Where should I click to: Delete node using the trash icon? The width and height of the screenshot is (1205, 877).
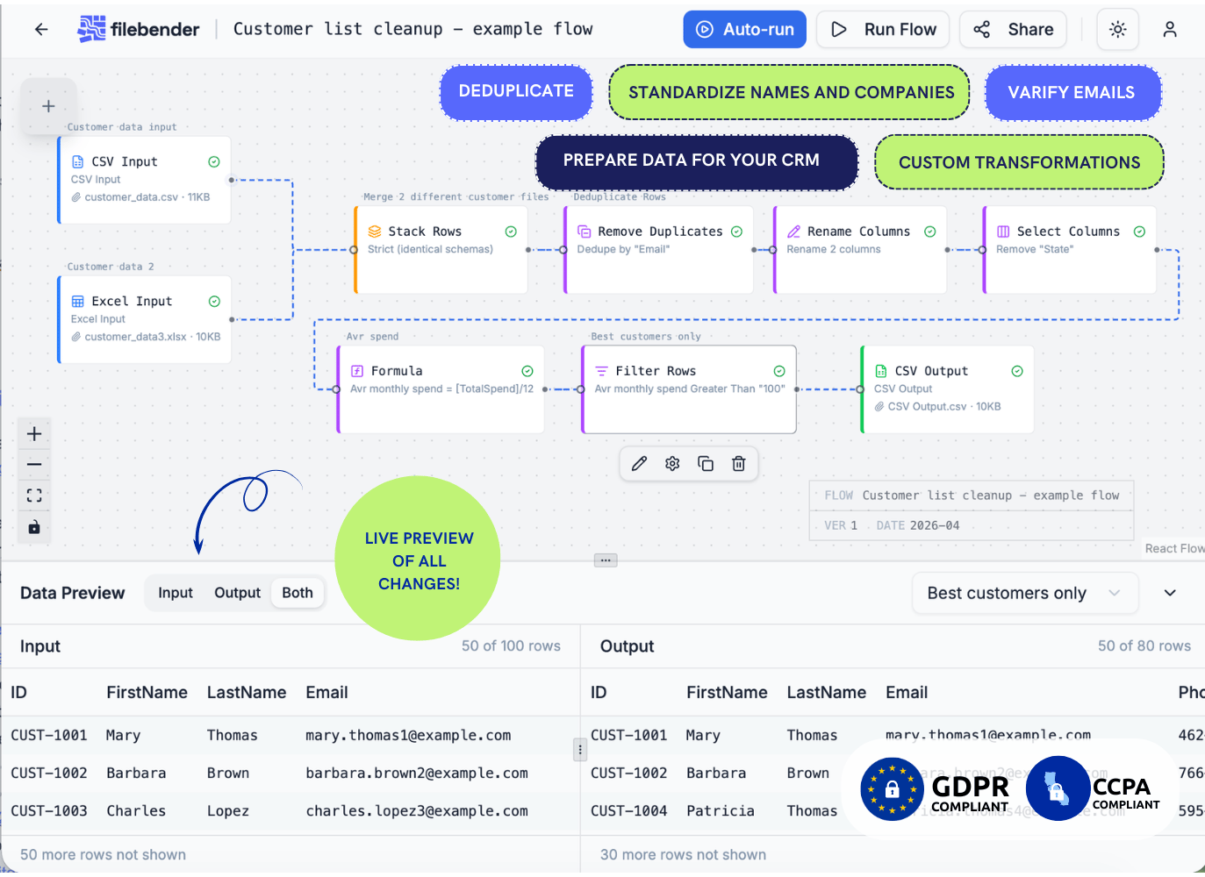(x=739, y=464)
